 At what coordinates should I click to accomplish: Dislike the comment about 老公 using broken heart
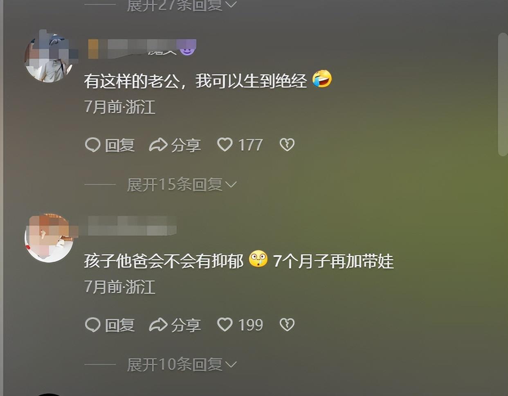(x=287, y=144)
